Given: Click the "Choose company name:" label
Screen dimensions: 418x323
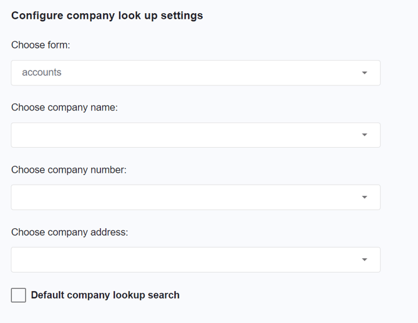Looking at the screenshot, I should [64, 107].
